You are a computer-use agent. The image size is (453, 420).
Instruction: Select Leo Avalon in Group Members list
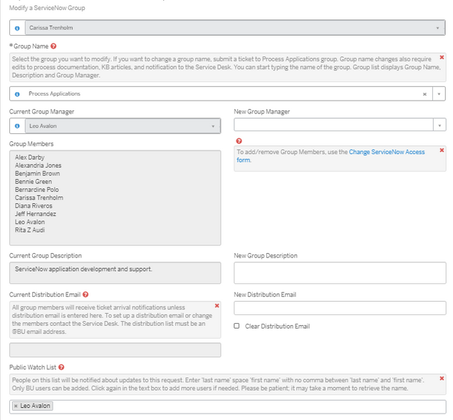[30, 222]
